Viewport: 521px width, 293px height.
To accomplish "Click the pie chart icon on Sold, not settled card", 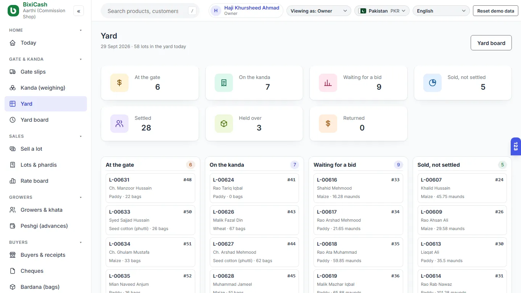I will [433, 83].
